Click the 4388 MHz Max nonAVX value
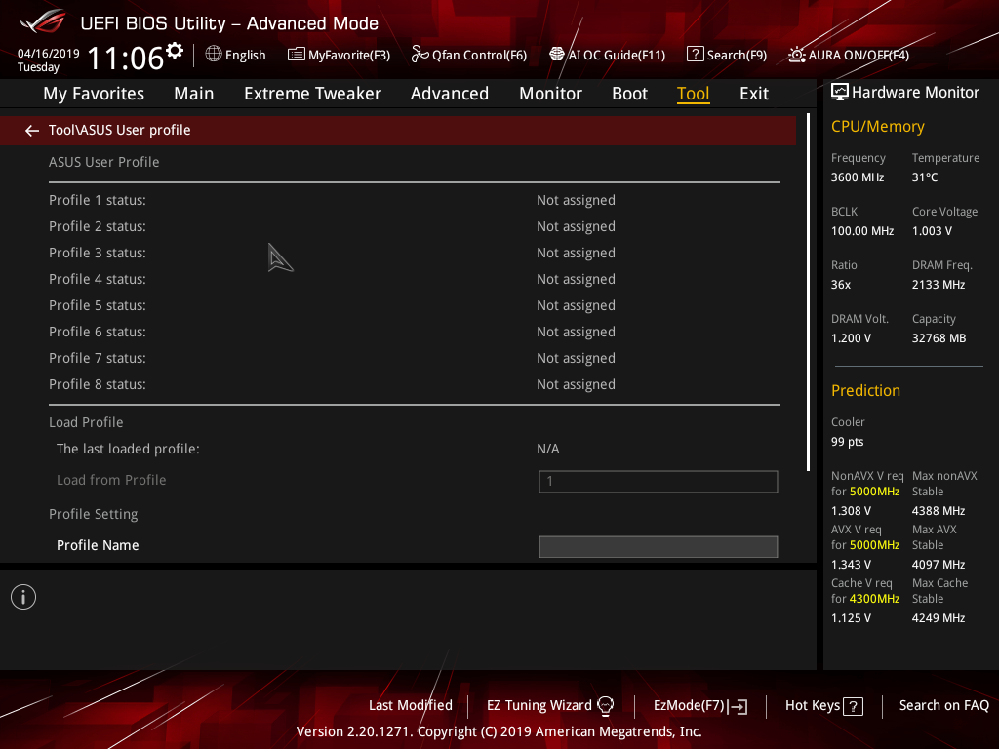This screenshot has width=999, height=749. 939,511
